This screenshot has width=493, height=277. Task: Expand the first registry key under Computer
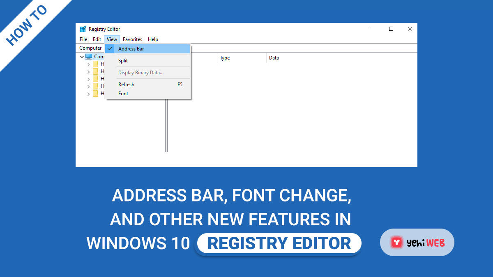(x=88, y=64)
